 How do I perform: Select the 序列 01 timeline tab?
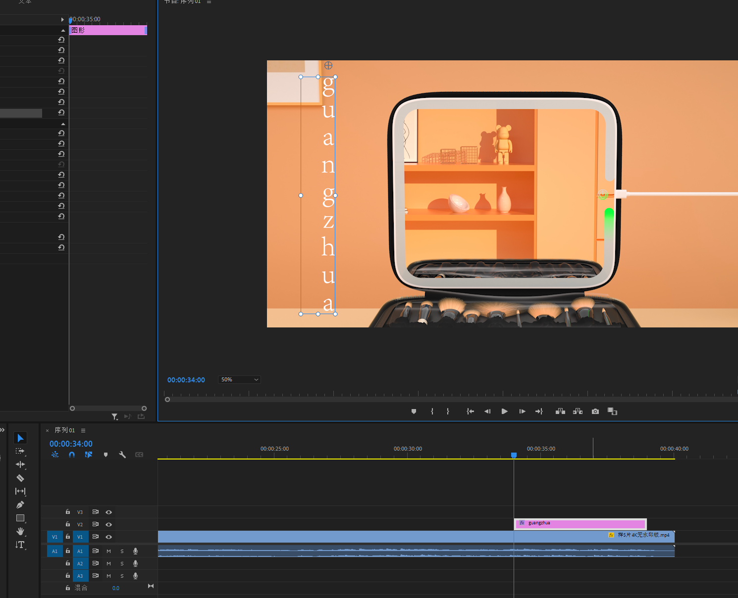point(64,430)
